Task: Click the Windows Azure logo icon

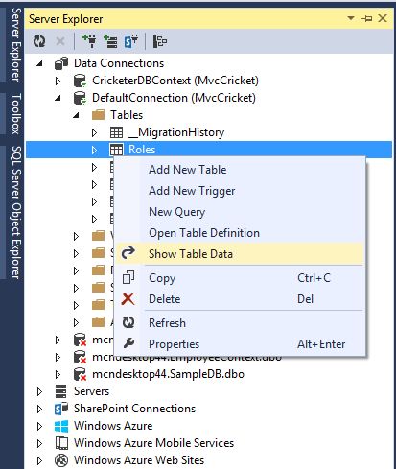Action: pos(61,426)
